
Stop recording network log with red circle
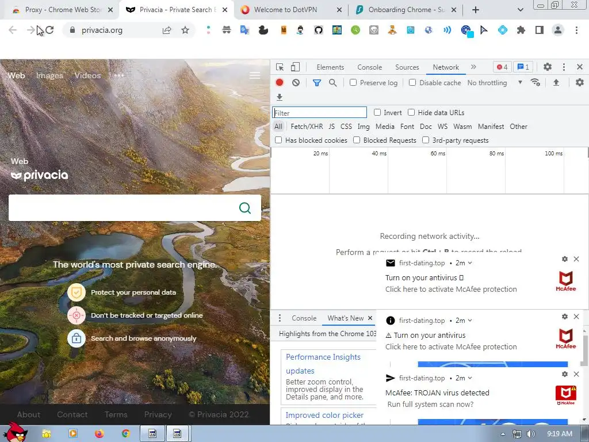[x=280, y=82]
